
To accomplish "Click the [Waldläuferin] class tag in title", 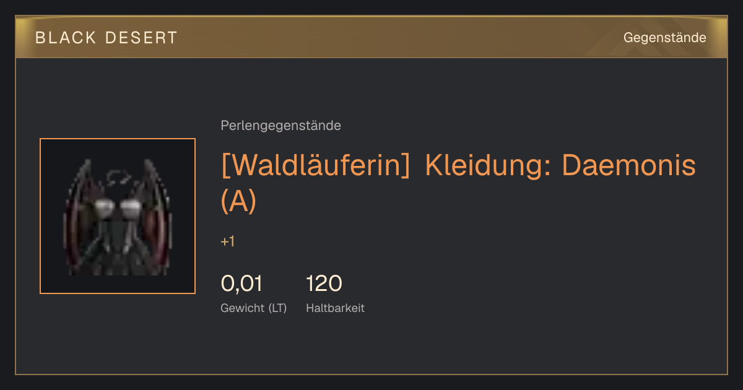I will click(x=315, y=166).
